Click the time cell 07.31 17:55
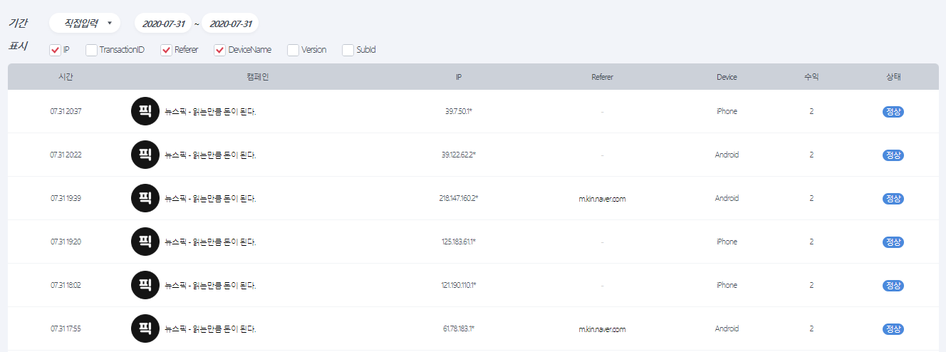The image size is (946, 352). point(66,329)
